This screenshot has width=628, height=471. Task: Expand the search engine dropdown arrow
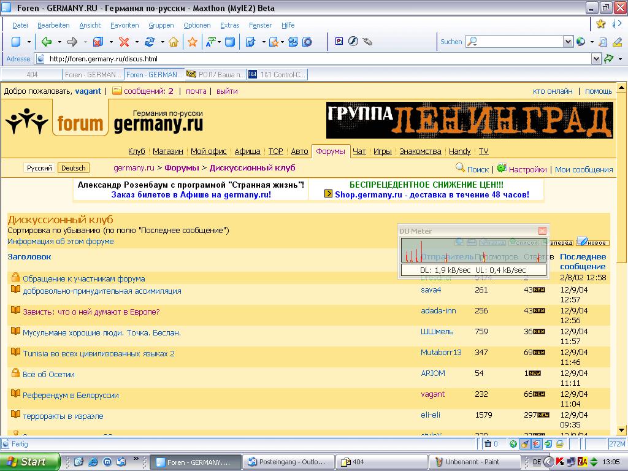592,42
